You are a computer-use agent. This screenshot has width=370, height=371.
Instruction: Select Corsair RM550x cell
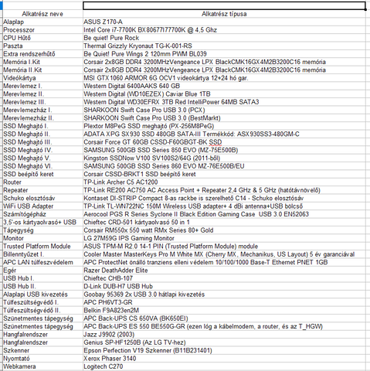[224, 230]
